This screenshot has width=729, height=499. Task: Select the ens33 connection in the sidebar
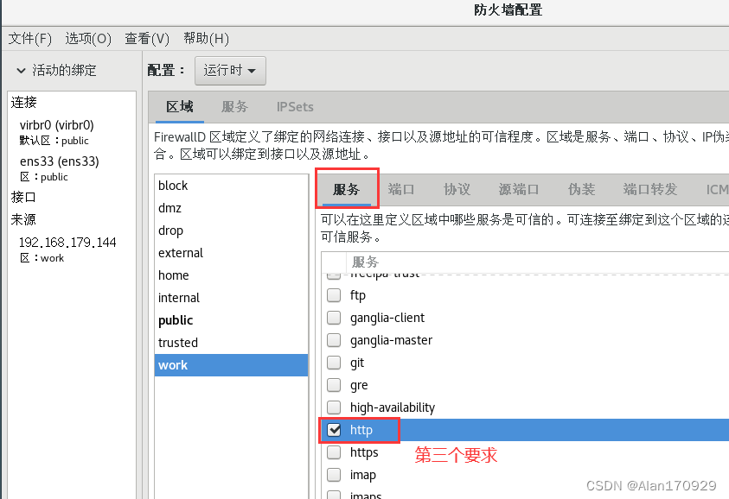tap(59, 161)
